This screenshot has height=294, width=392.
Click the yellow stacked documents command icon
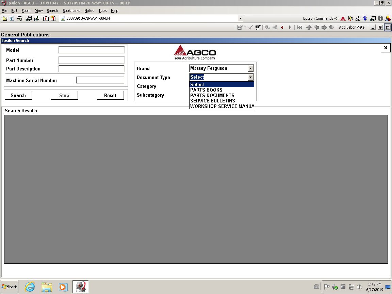click(350, 18)
